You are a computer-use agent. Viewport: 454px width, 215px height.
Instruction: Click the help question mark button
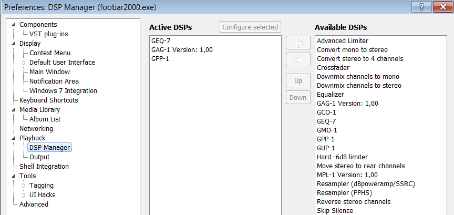point(421,7)
